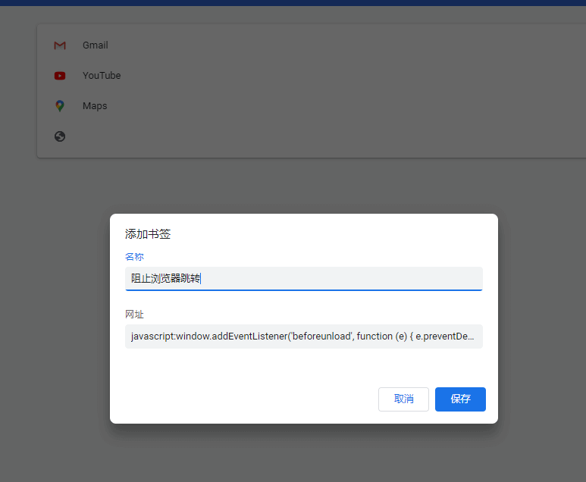Click the dark blue top toolbar

[x=293, y=2]
